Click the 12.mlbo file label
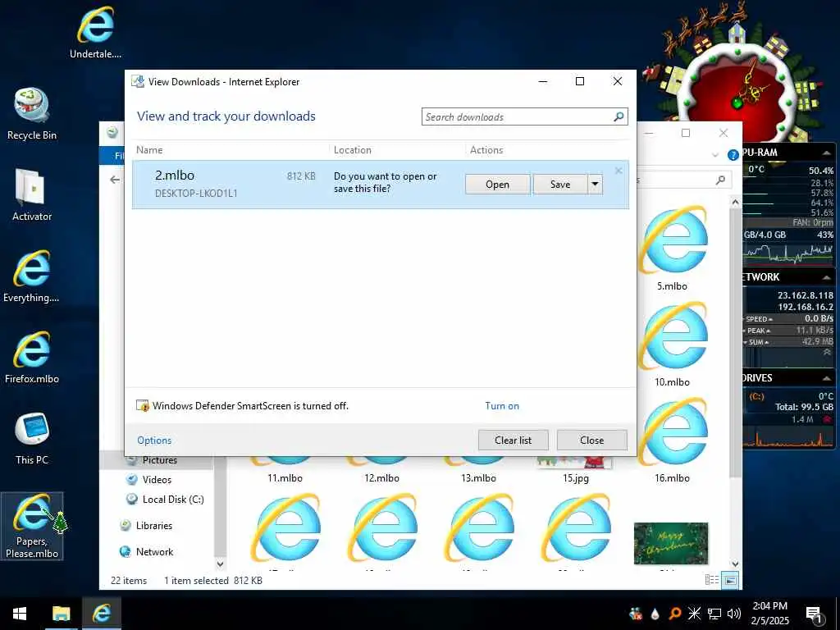The image size is (840, 630). point(382,478)
